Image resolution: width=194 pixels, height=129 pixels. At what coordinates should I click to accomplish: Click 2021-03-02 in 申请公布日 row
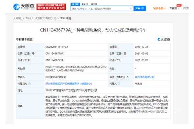(x=141, y=60)
